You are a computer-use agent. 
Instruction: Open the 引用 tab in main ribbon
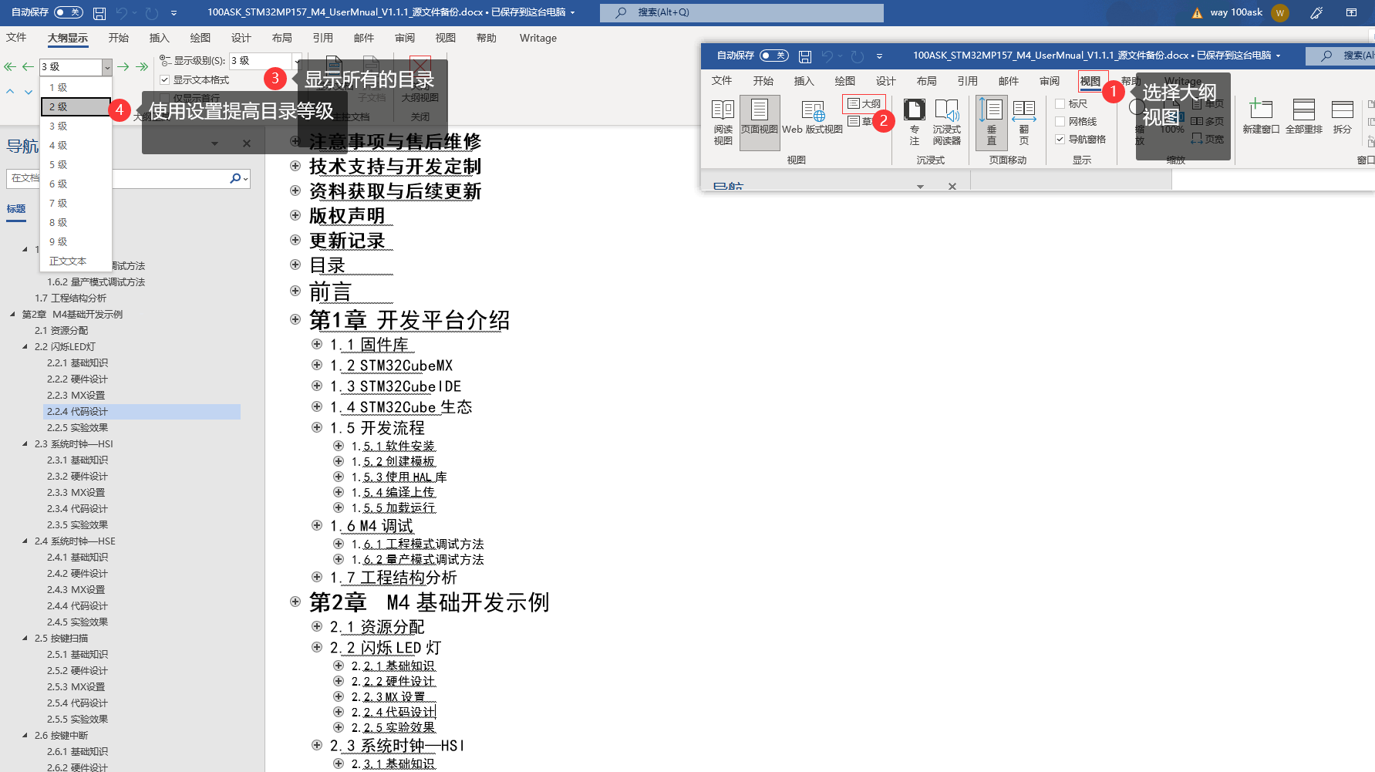coord(323,38)
